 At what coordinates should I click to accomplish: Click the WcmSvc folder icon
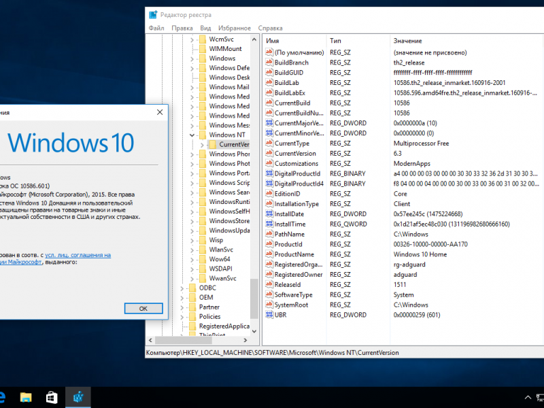click(x=203, y=39)
